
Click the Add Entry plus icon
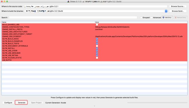(163, 17)
